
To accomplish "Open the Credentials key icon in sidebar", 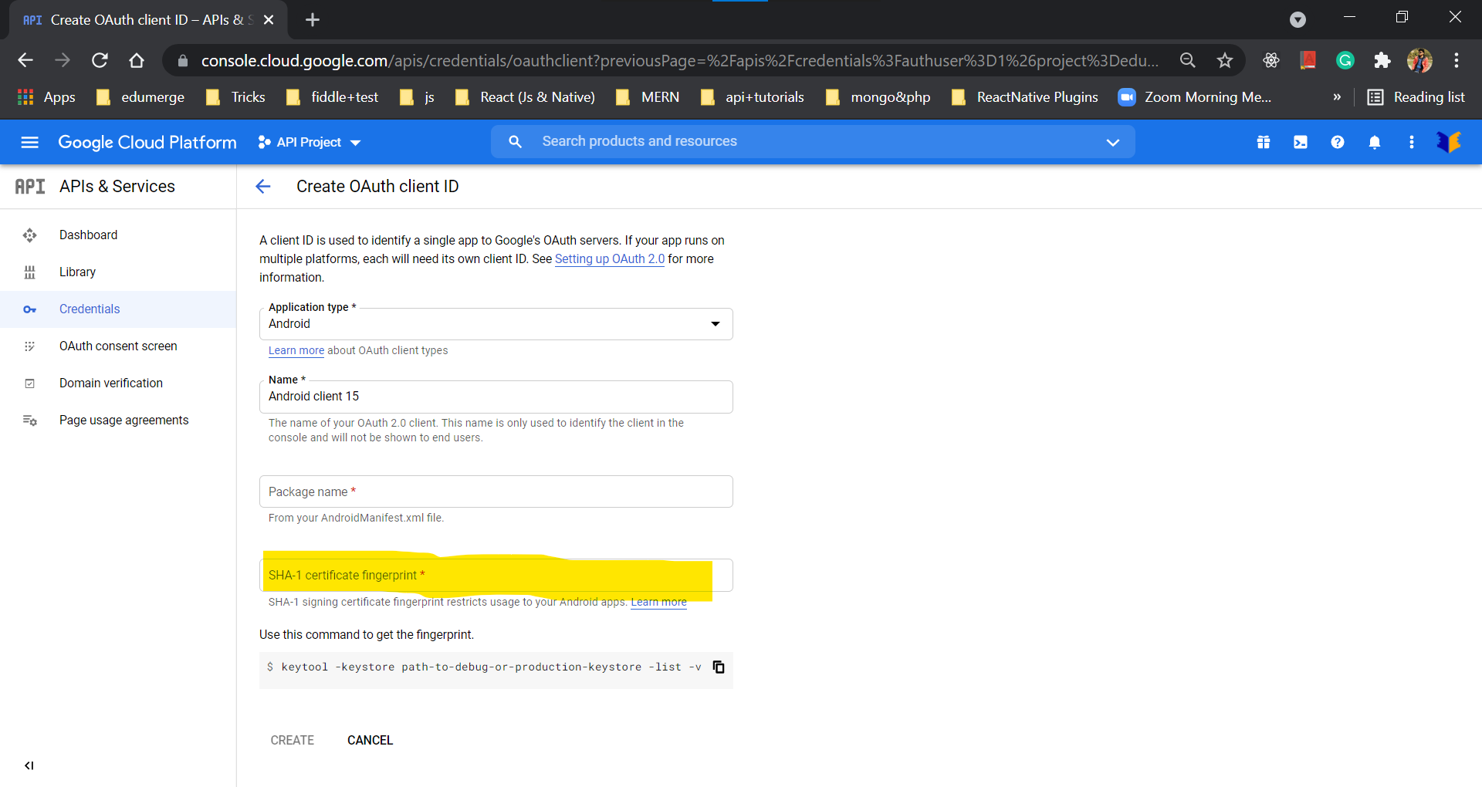I will point(29,309).
